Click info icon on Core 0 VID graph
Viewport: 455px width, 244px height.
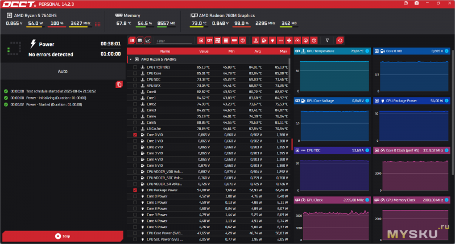446,51
